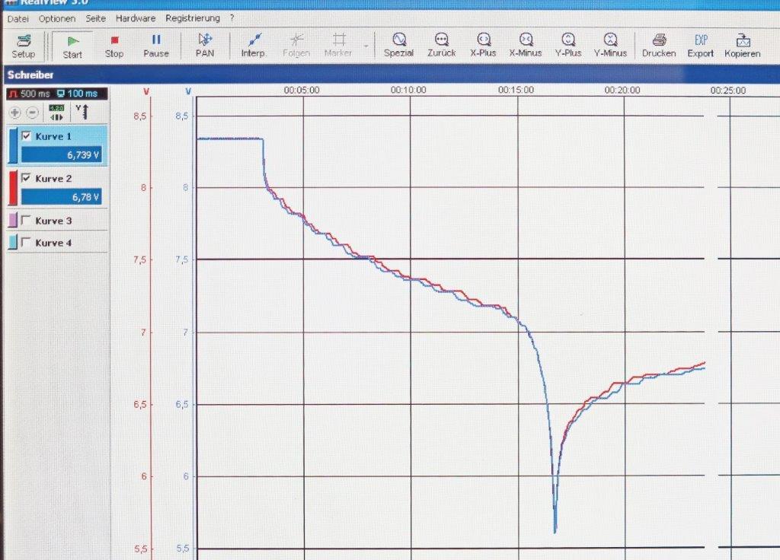Enable the Kurve 3 checkbox
Image resolution: width=780 pixels, height=560 pixels.
pyautogui.click(x=27, y=221)
